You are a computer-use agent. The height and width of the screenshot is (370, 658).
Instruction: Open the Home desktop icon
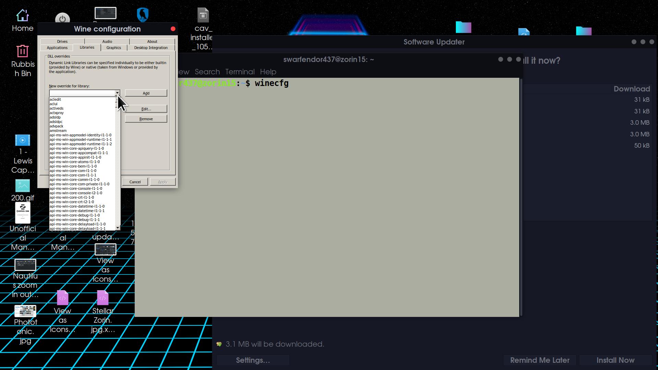[23, 16]
